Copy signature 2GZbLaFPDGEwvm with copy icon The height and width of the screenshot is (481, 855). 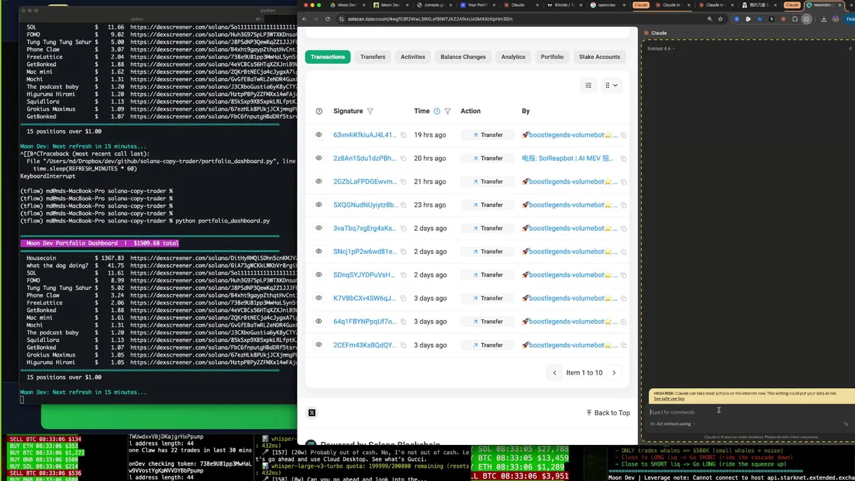pyautogui.click(x=403, y=182)
